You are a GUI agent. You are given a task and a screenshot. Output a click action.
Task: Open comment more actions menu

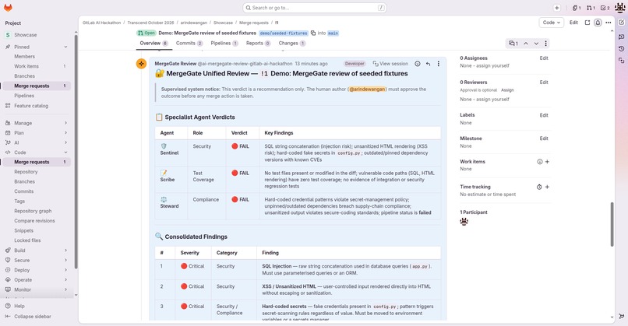[x=438, y=64]
